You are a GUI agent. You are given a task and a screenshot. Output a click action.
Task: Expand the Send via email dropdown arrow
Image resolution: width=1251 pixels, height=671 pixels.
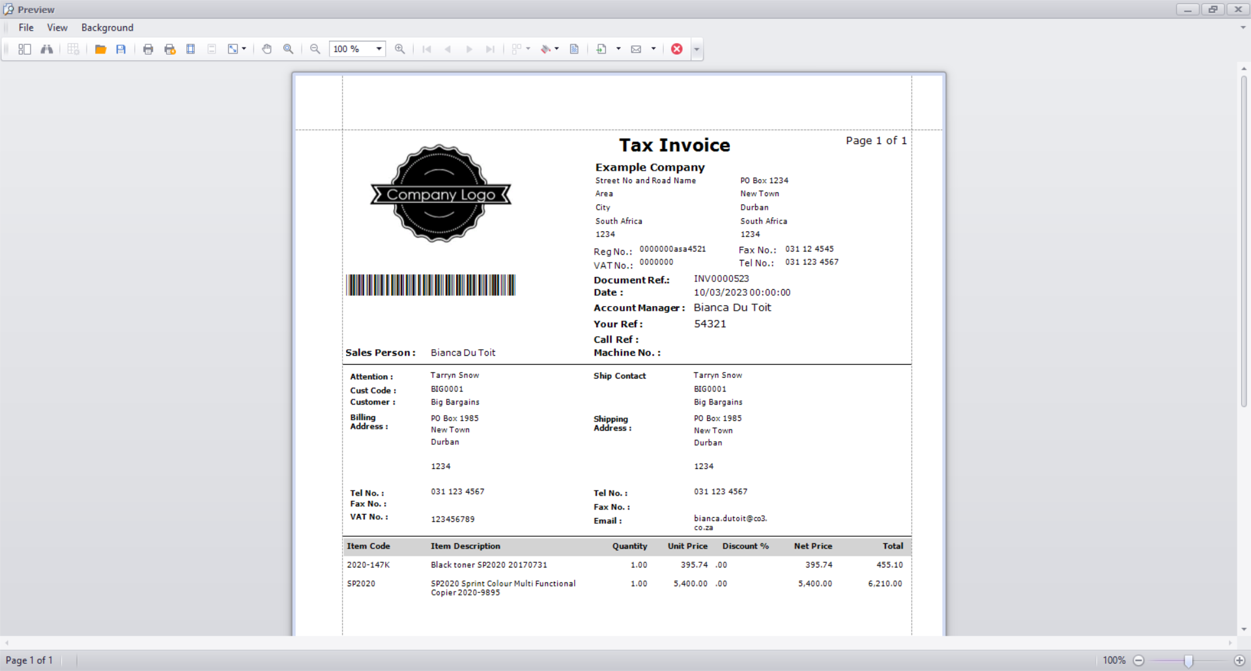654,49
